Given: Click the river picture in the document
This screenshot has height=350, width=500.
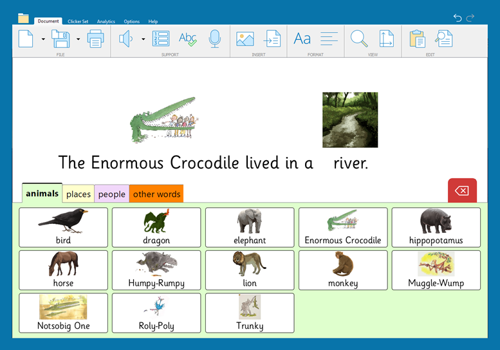Looking at the screenshot, I should pos(350,120).
